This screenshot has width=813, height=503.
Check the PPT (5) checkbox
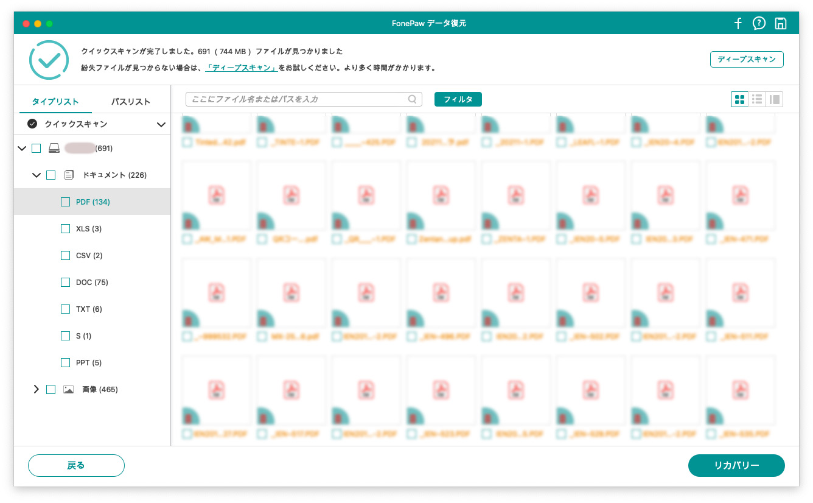point(65,362)
